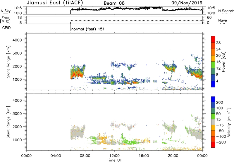
Task: Click the 'Freq. [MHz]' axis label
Action: pyautogui.click(x=5, y=20)
